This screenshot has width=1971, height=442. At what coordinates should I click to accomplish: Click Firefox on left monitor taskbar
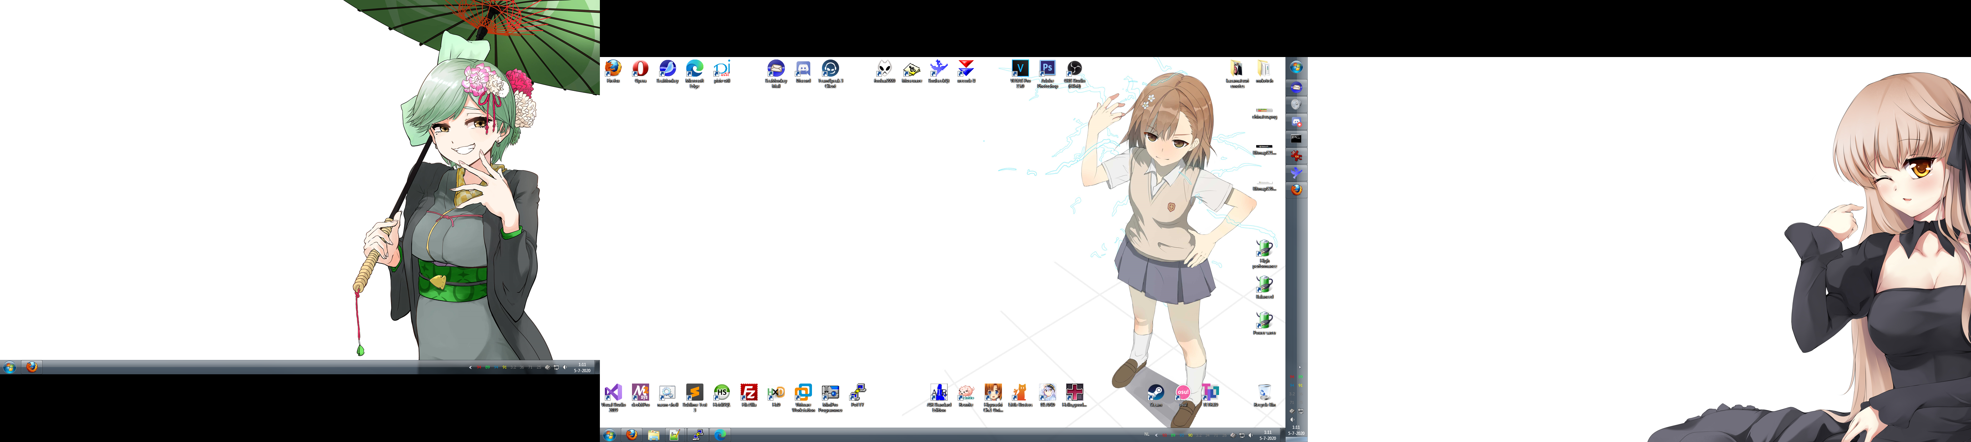point(31,367)
